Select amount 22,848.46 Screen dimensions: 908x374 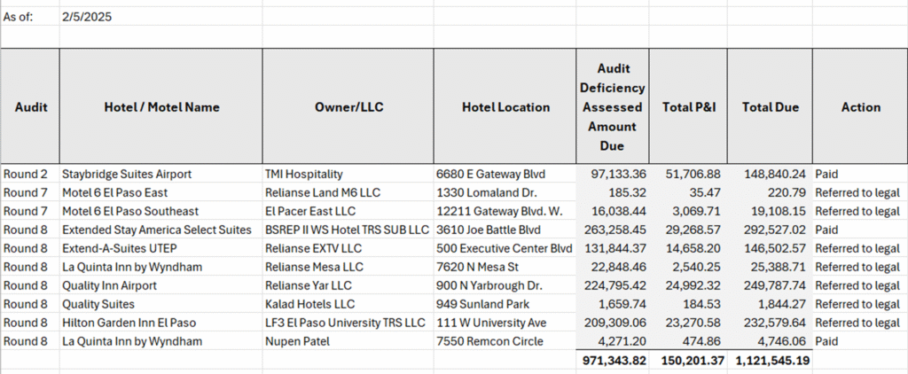[x=613, y=267]
